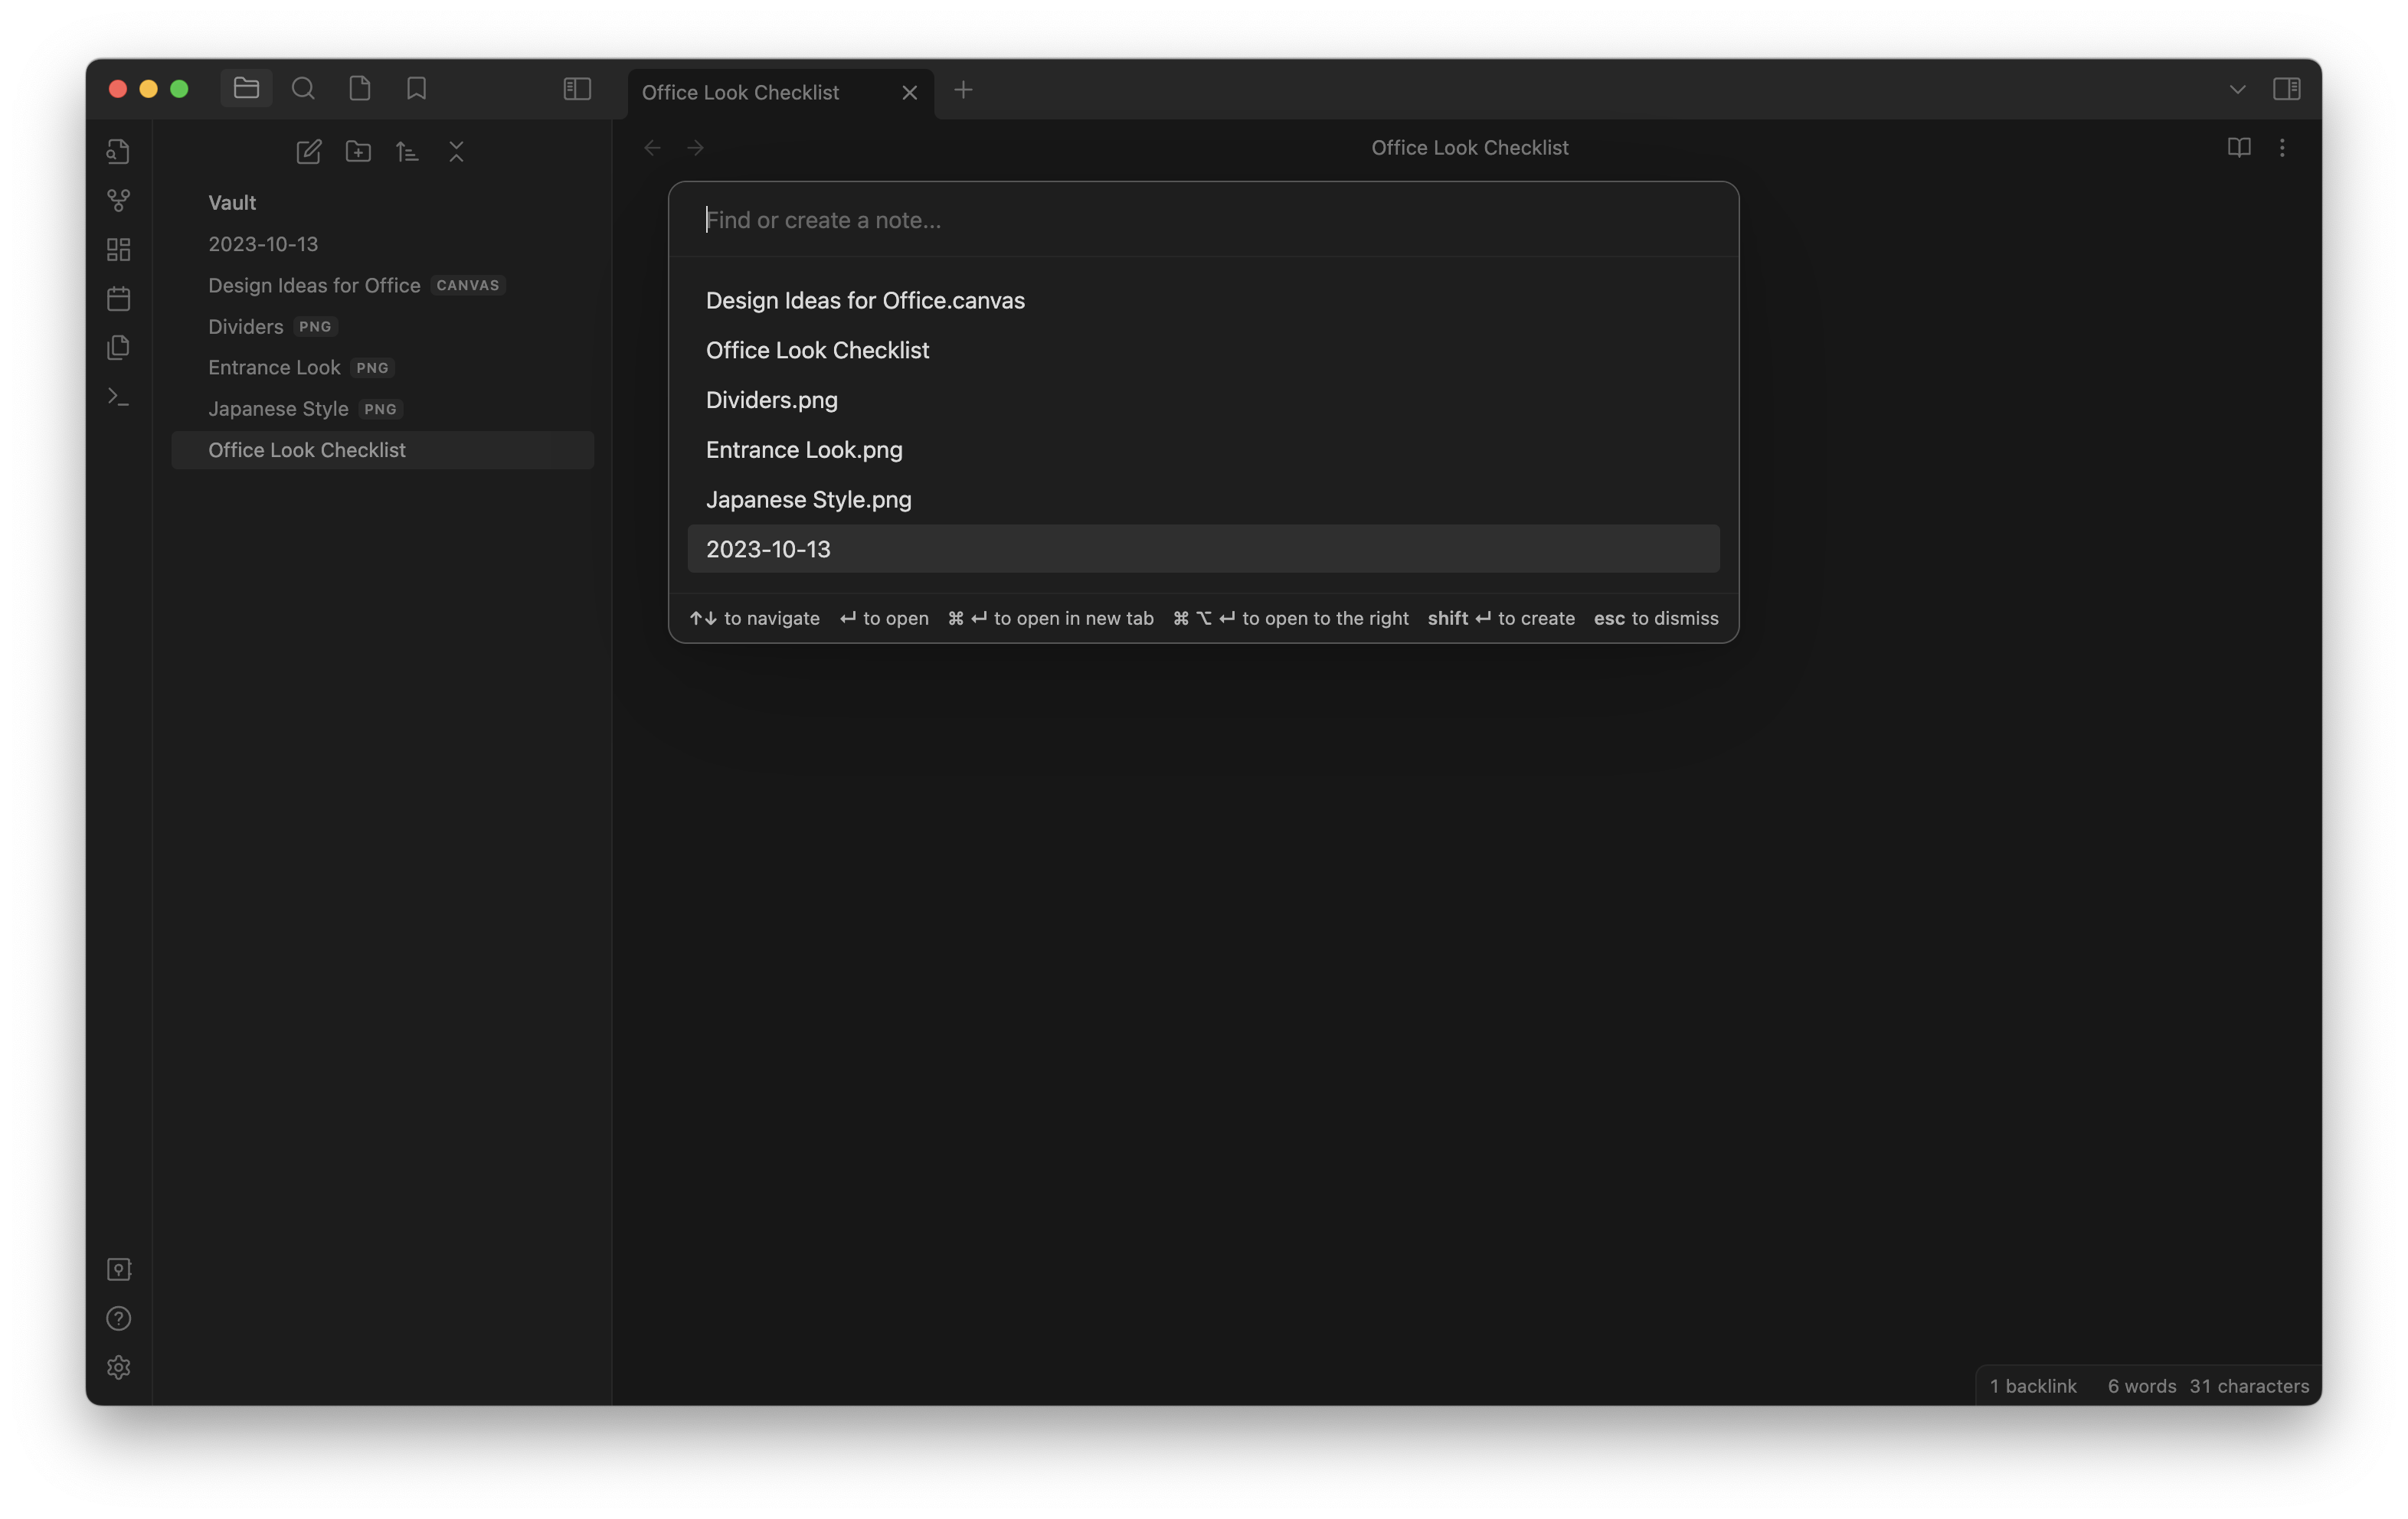Open search from the top toolbar

[x=303, y=88]
